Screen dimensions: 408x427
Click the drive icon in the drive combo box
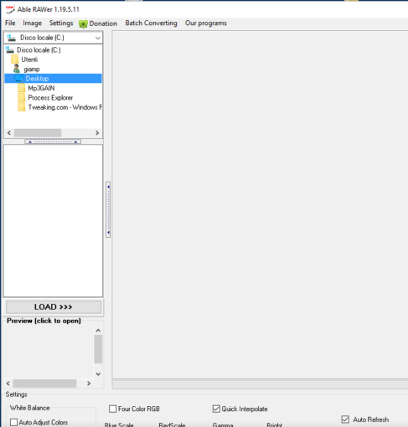pos(12,38)
